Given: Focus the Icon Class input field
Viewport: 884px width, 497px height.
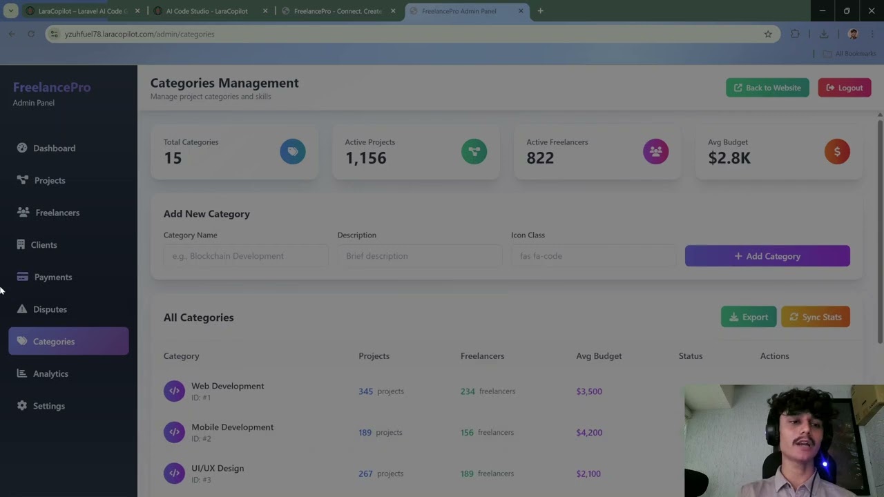Looking at the screenshot, I should pos(593,256).
